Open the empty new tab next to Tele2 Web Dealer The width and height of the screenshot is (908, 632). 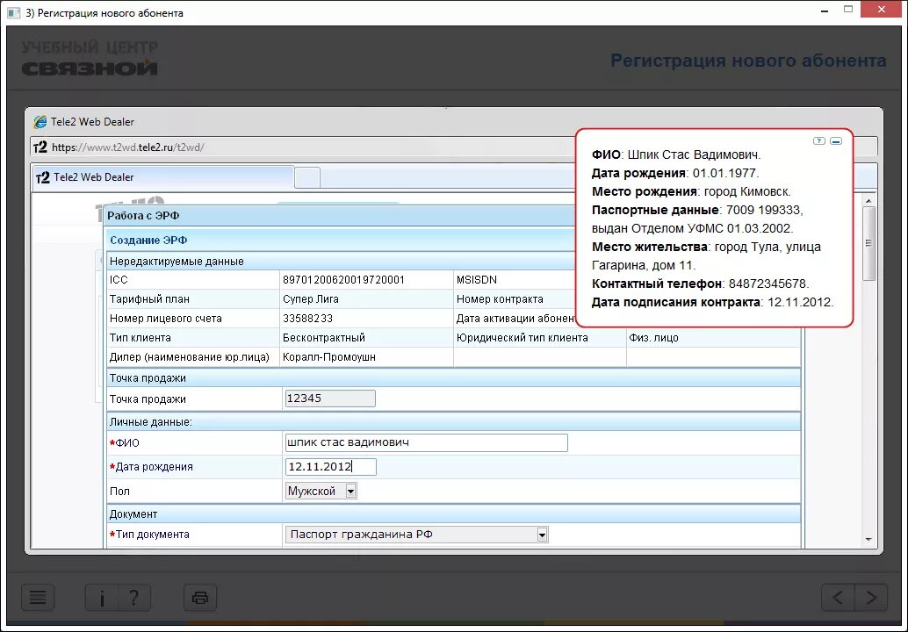[x=307, y=177]
